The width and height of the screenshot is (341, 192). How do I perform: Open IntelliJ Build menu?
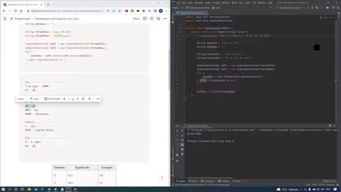coord(234,3)
